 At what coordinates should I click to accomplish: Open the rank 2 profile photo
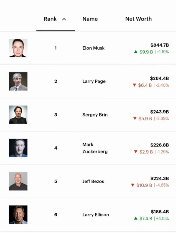click(18, 81)
